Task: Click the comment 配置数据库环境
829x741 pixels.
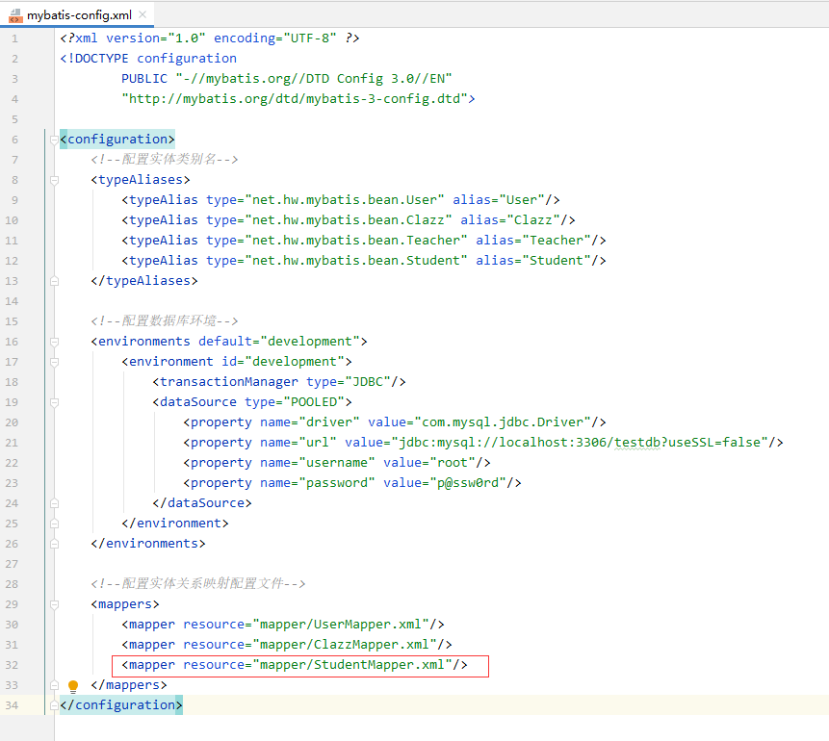Action: click(164, 320)
